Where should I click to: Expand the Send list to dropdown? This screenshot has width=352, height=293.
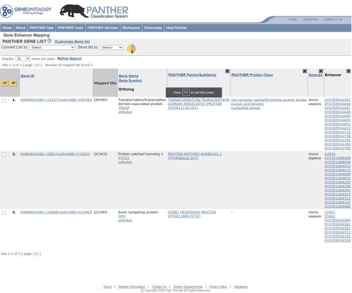[111, 47]
